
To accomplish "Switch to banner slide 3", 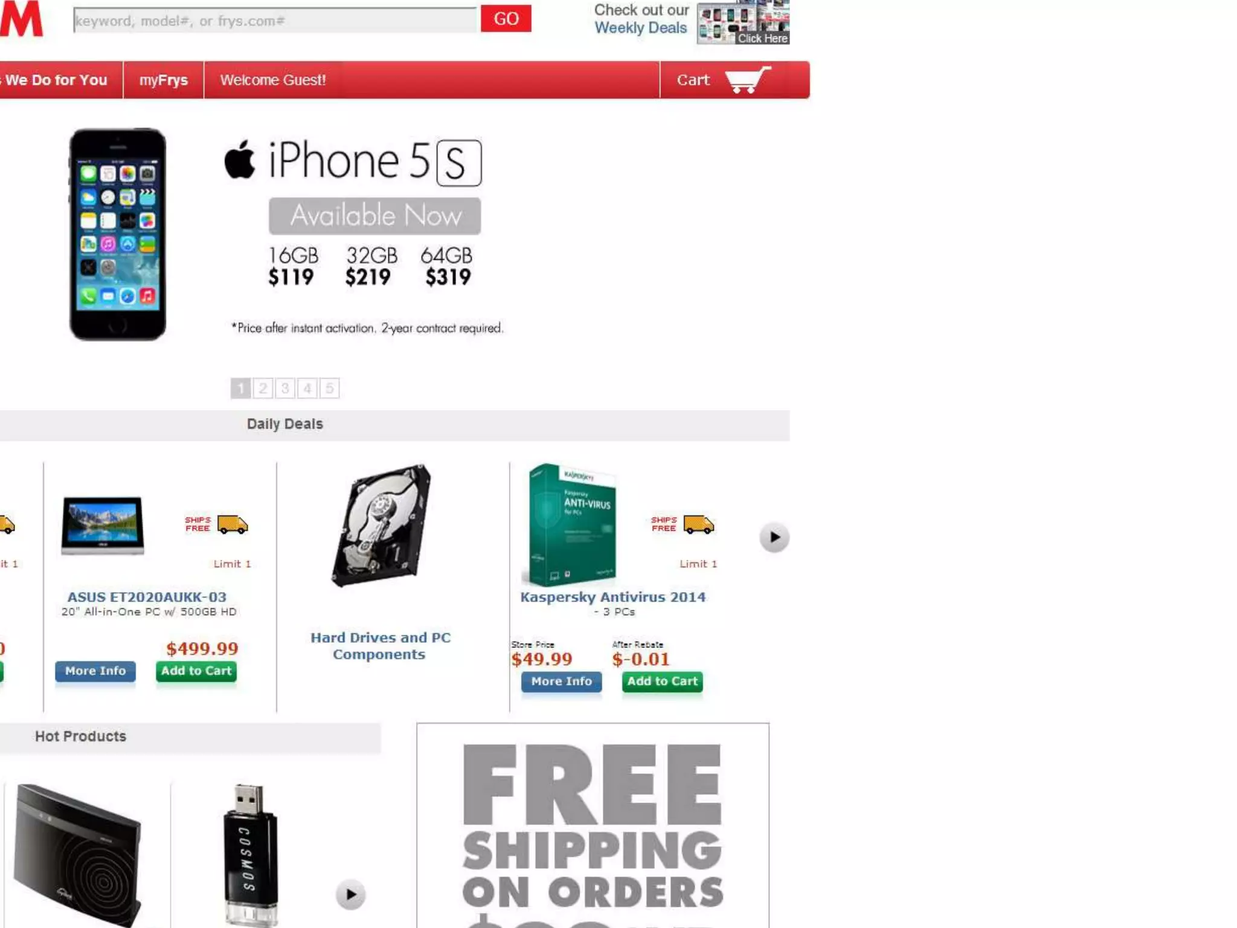I will [285, 388].
